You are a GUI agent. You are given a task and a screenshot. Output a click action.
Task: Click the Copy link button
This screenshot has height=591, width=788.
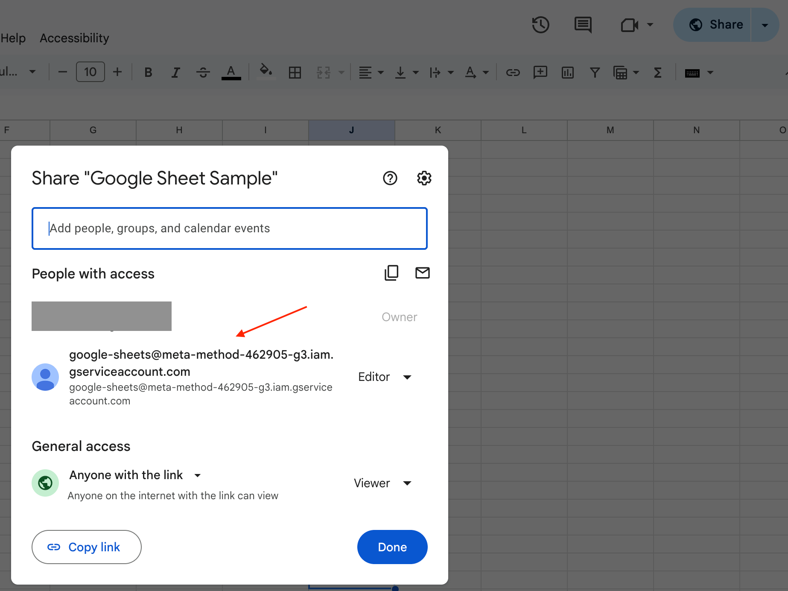pyautogui.click(x=87, y=547)
